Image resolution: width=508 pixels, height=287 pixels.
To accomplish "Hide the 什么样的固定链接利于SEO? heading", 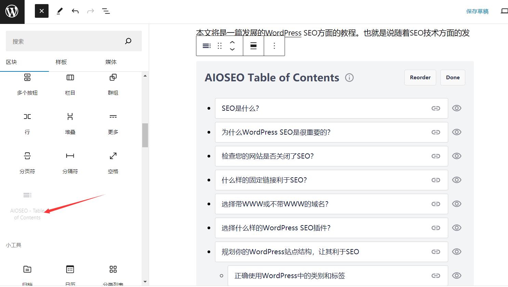I will [457, 180].
